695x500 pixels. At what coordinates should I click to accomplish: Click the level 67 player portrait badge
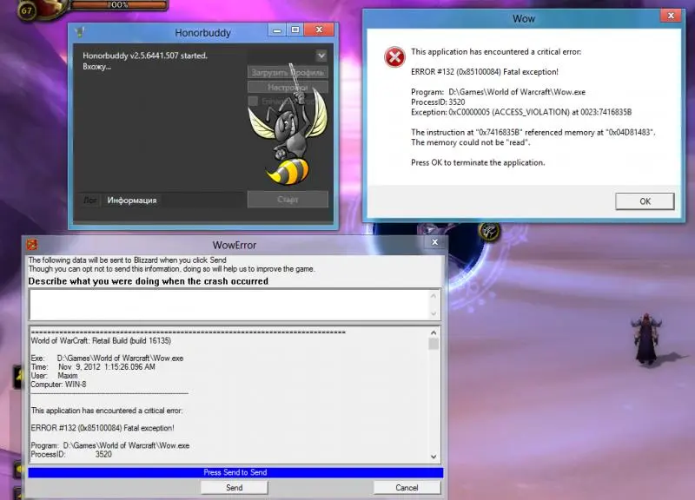(x=26, y=10)
